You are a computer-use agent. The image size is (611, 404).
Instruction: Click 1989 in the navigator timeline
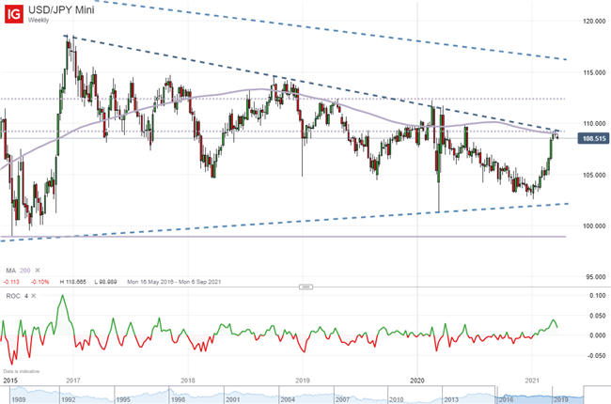point(18,399)
